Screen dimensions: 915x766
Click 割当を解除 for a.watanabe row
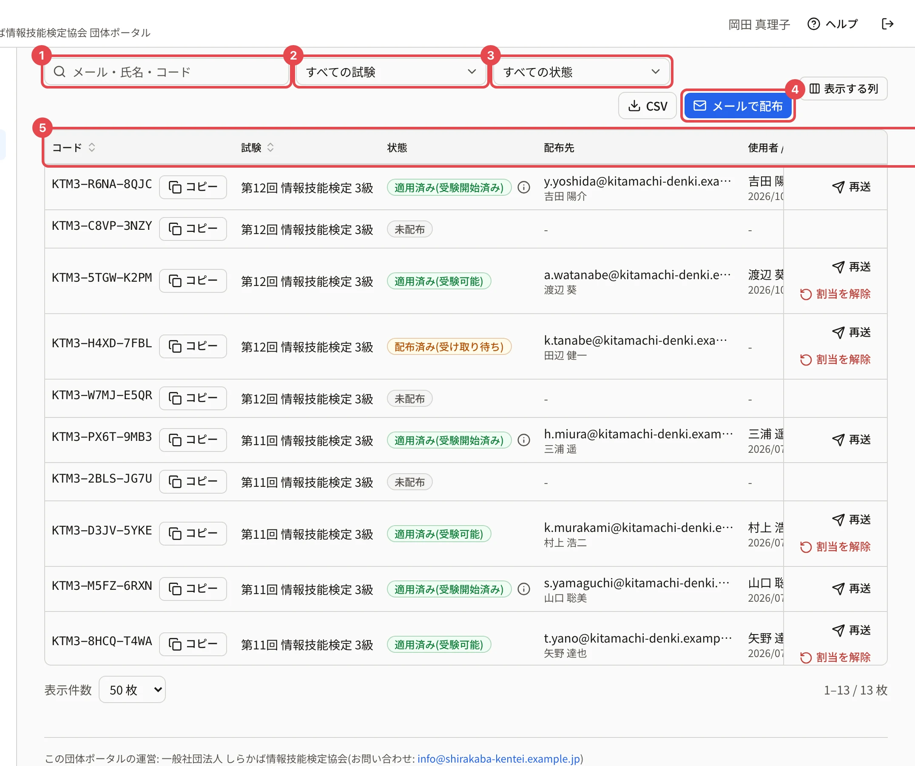pos(835,294)
